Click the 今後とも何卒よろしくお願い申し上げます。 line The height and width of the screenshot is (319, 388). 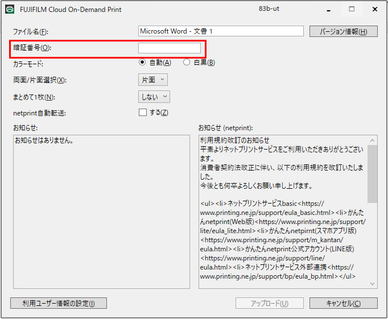click(256, 185)
